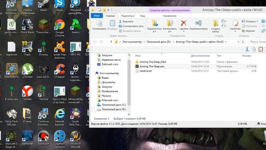Click the Копировать copy ribbon button
The width and height of the screenshot is (266, 150).
click(99, 25)
